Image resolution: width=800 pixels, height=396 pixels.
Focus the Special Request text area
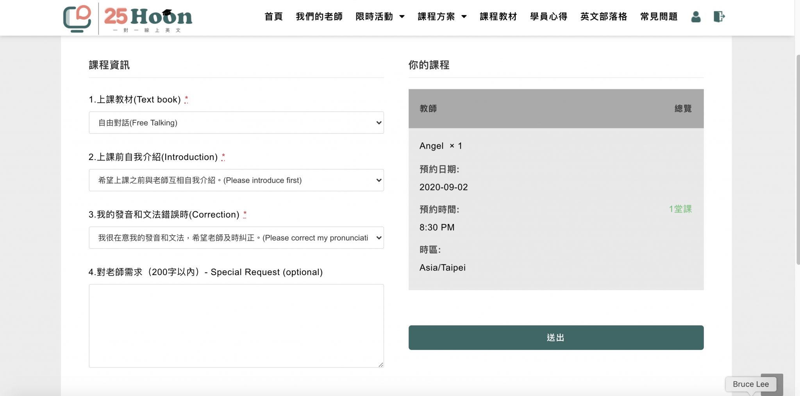[x=236, y=326]
